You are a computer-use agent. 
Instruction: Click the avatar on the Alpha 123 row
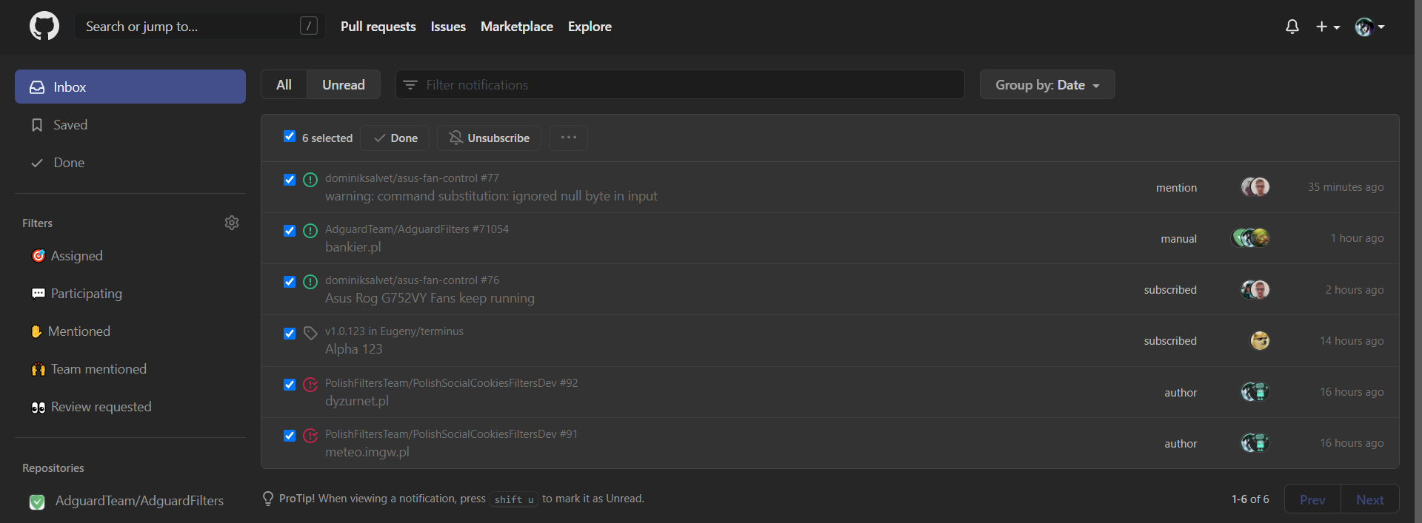click(x=1260, y=340)
